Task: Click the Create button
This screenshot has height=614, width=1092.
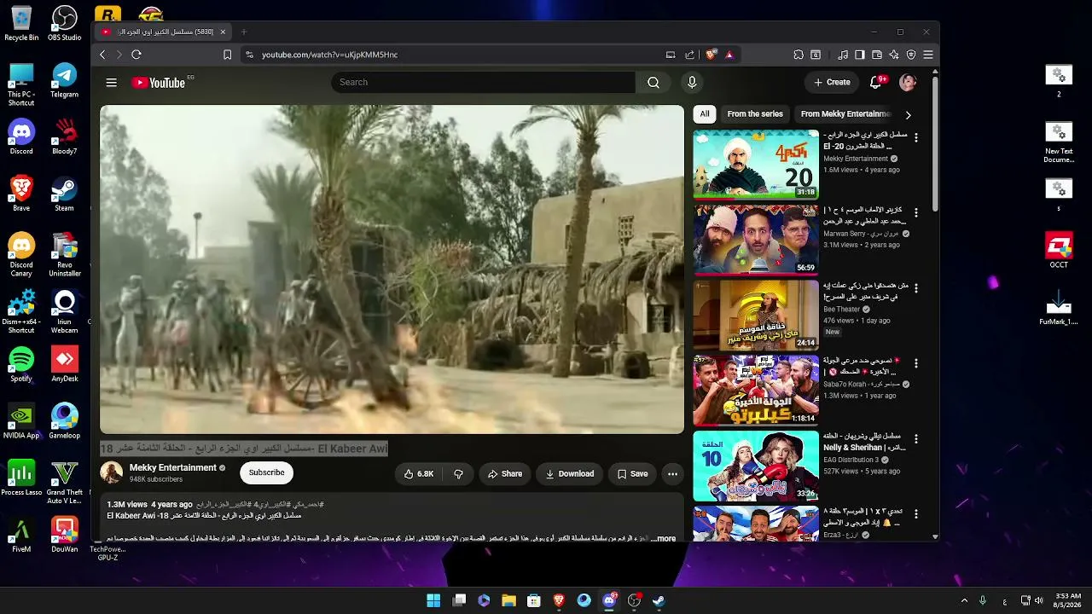Action: coord(832,83)
